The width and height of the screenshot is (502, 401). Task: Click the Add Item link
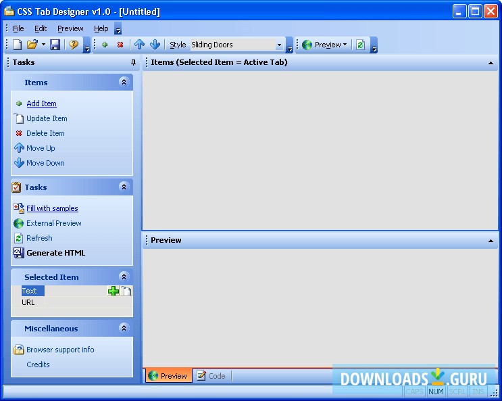tap(42, 103)
